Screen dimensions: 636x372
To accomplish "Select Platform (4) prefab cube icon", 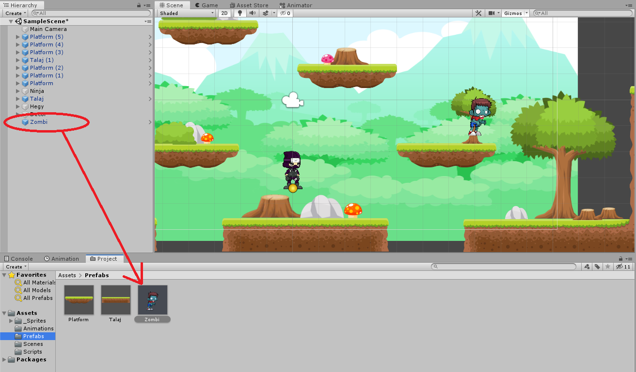I will pos(25,45).
